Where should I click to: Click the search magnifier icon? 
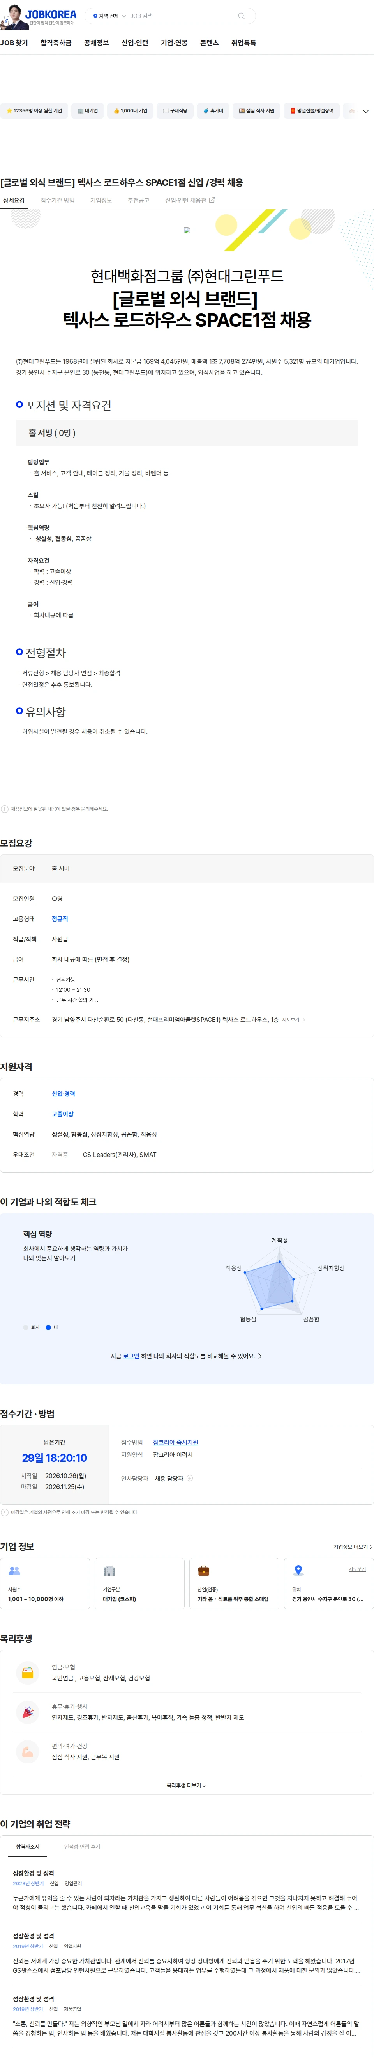(242, 16)
